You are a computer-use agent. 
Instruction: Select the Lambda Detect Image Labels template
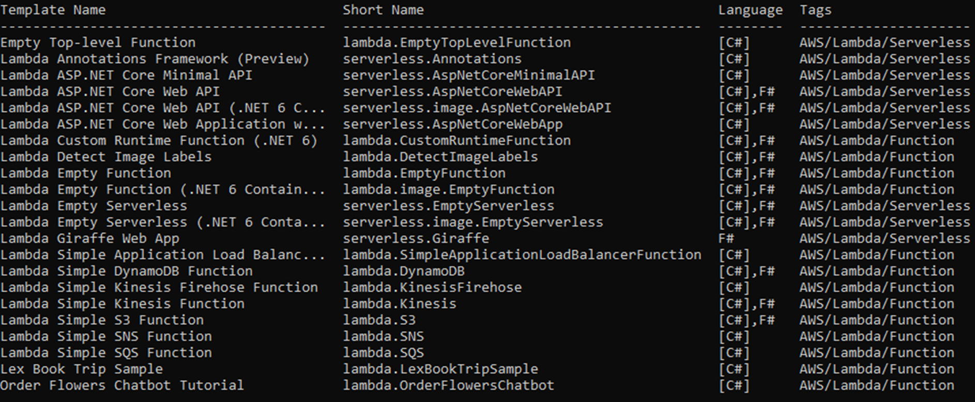pyautogui.click(x=106, y=157)
